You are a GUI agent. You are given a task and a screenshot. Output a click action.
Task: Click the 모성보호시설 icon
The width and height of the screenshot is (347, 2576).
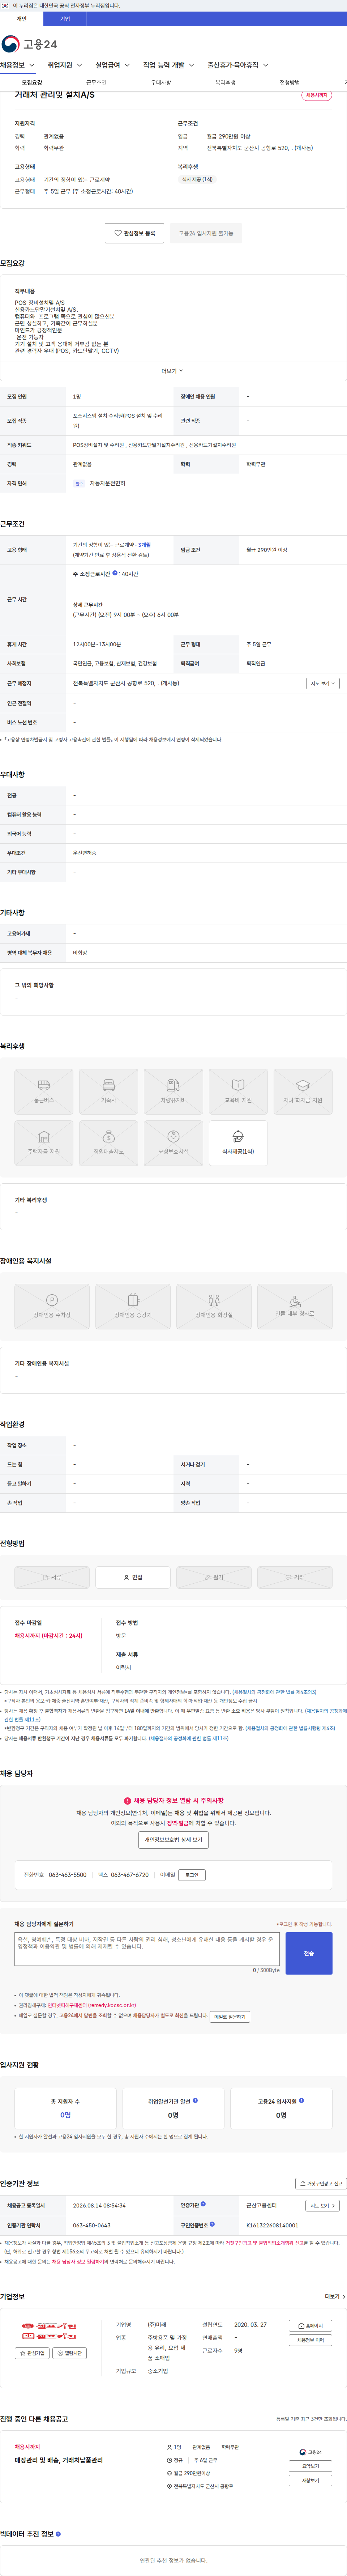tap(173, 1143)
